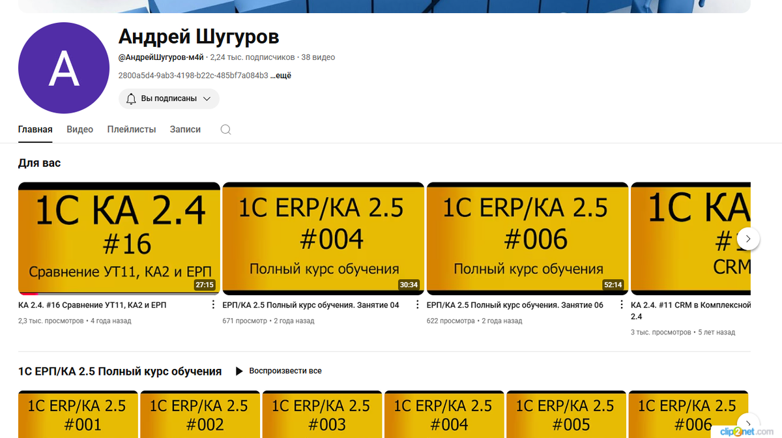
Task: Open playlist thumbnail '#002'
Action: pos(200,414)
